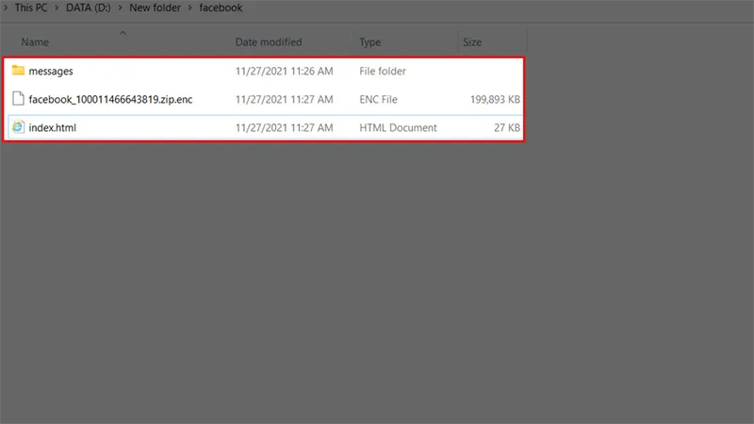Click the 199,893 KB size of the ENC file

[495, 99]
